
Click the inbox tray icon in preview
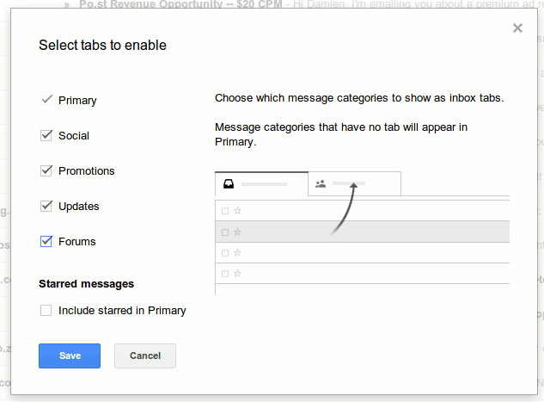coord(228,184)
